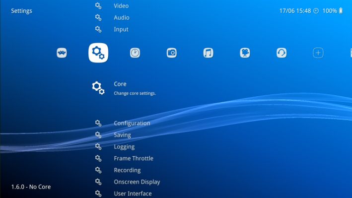Screen dimensions: 352x198
Task: Open the Netplay headset tab icon
Action: (282, 53)
